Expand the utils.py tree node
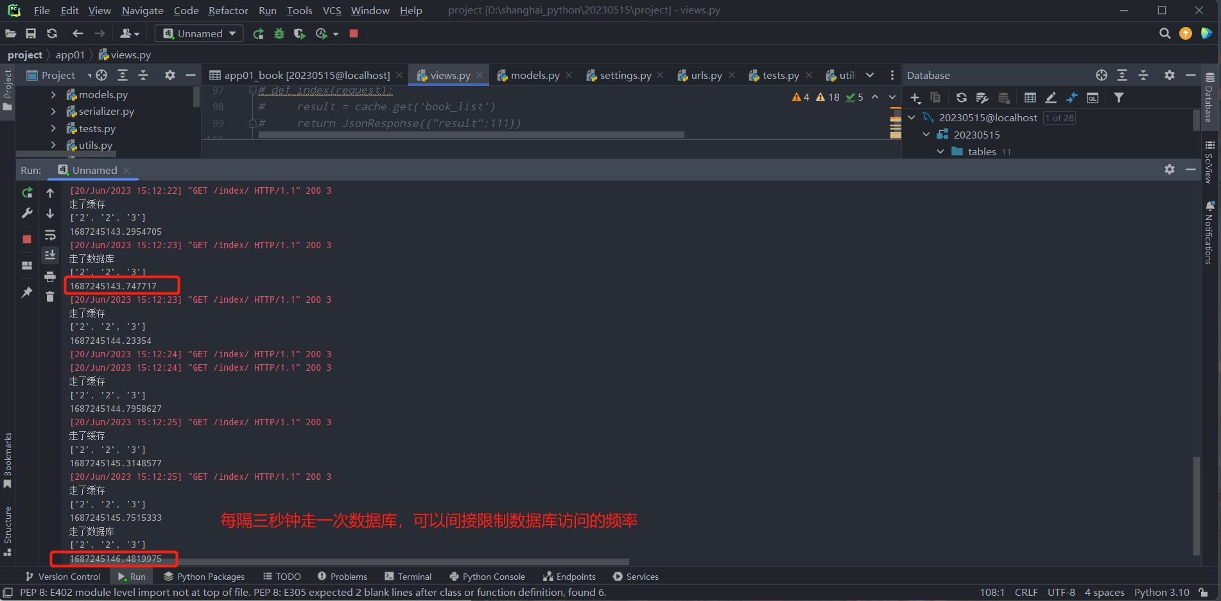 coord(53,145)
